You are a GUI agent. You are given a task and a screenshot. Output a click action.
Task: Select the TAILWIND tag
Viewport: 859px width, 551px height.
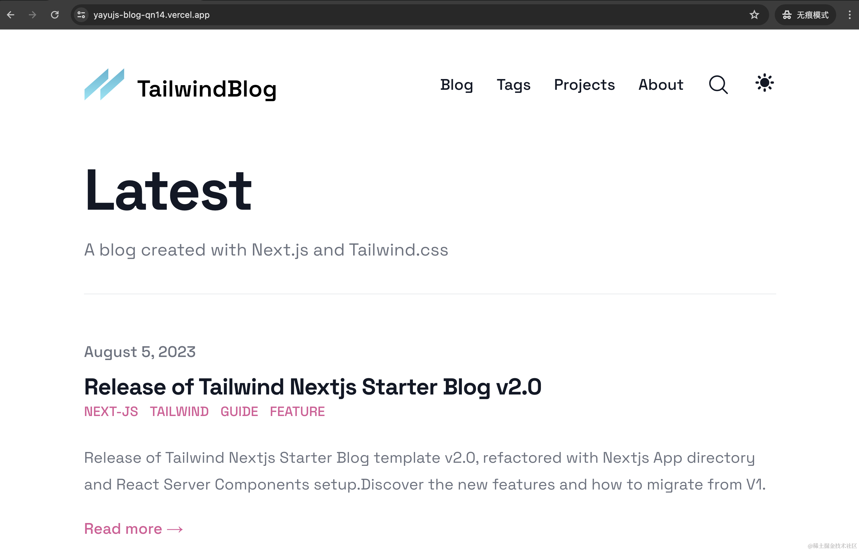pyautogui.click(x=179, y=411)
